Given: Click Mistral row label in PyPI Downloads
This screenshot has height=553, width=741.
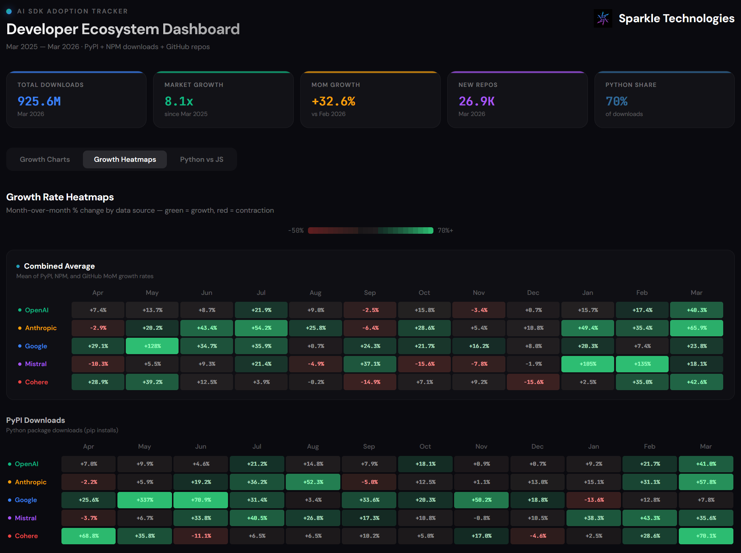Looking at the screenshot, I should [x=25, y=518].
